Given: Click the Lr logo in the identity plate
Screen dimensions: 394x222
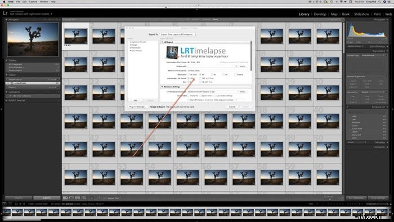Looking at the screenshot, I should (x=5, y=13).
